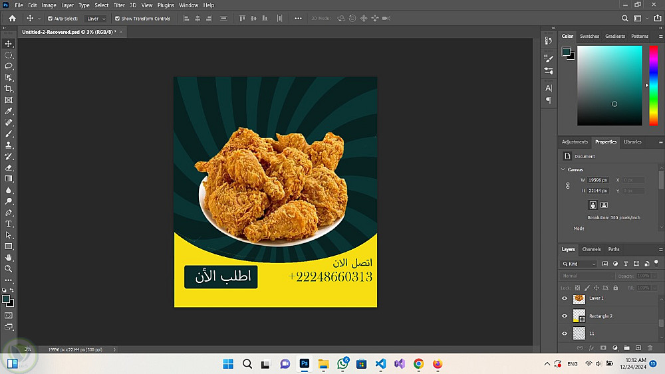Select the Brush tool

(9, 134)
